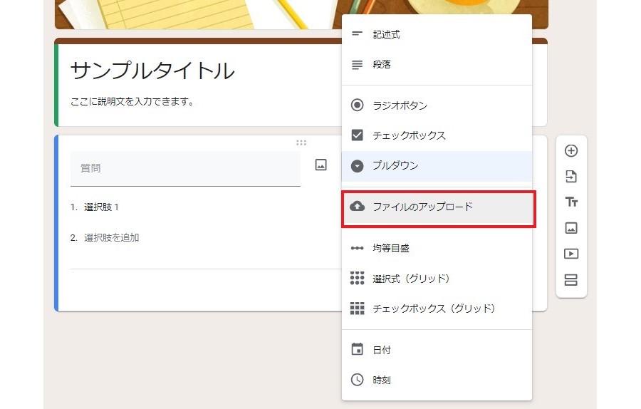
Task: Click the 質問 input field
Action: (185, 169)
